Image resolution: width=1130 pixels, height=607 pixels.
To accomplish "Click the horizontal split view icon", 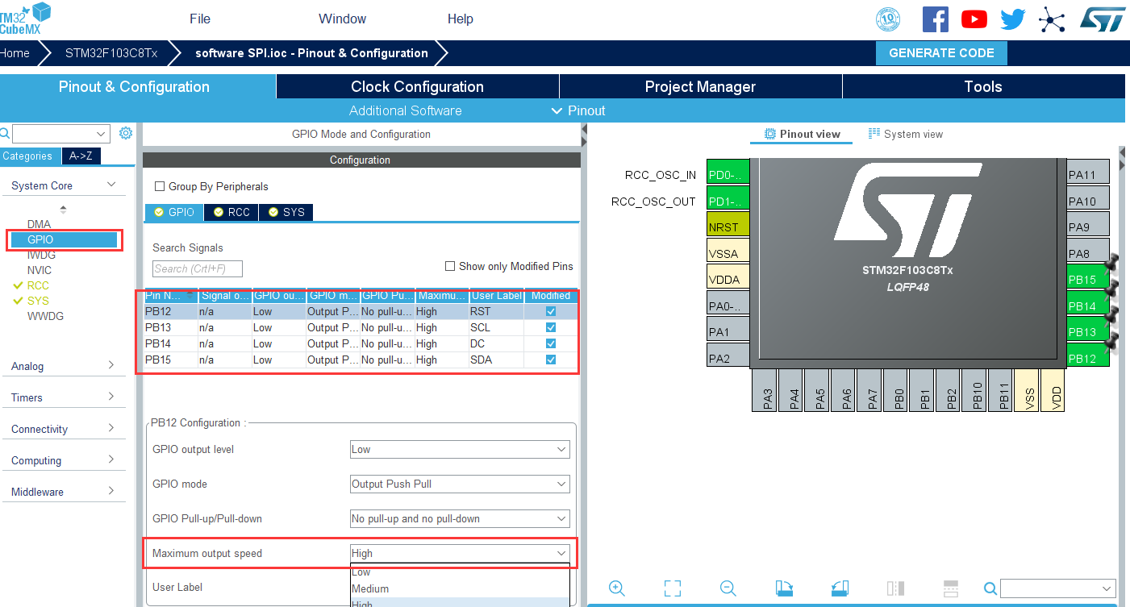I will [950, 588].
